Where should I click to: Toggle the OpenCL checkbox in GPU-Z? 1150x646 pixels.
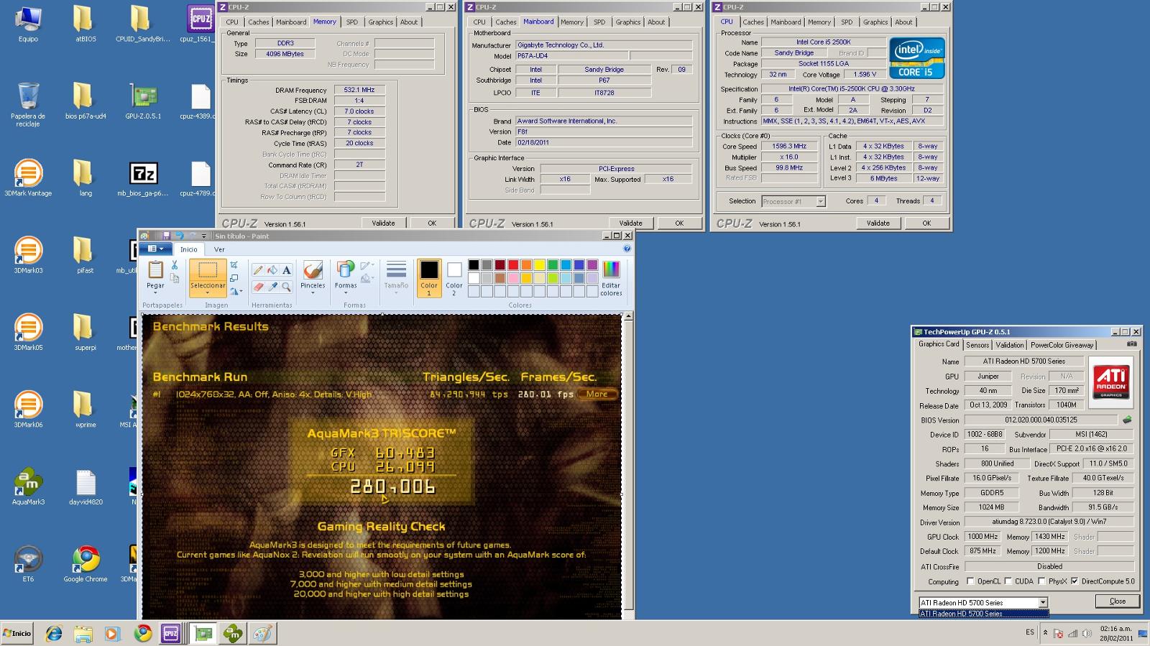[x=970, y=581]
